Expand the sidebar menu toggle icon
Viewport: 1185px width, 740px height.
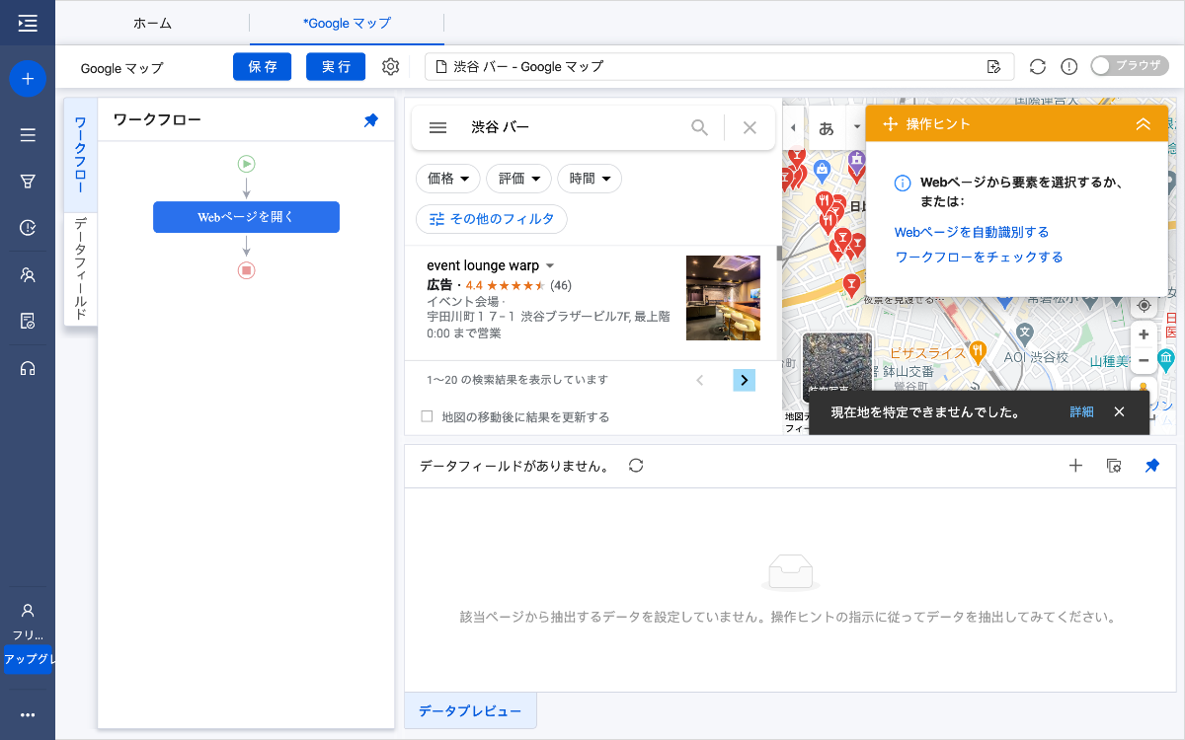(x=28, y=22)
